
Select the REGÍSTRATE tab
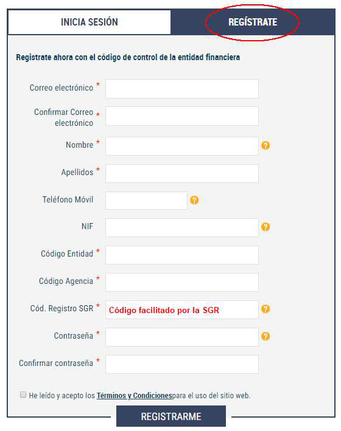pos(253,22)
